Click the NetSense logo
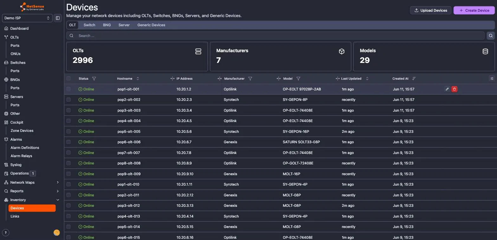This screenshot has height=240, width=497. pyautogui.click(x=32, y=7)
